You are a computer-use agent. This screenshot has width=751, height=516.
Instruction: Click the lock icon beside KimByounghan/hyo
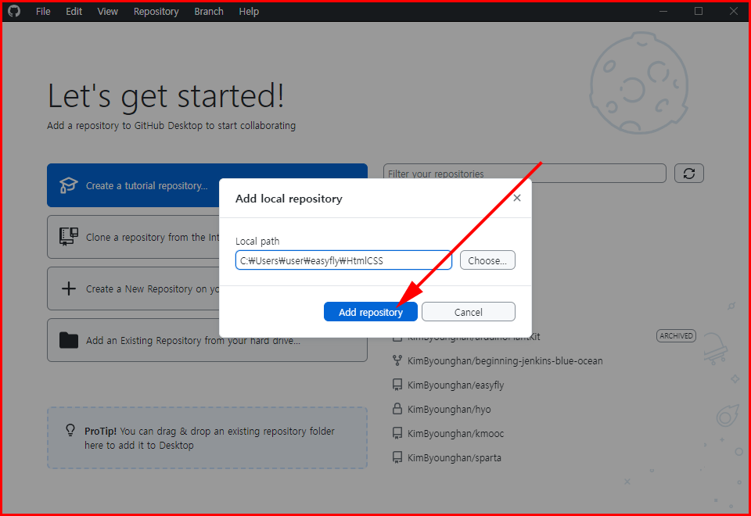coord(397,409)
